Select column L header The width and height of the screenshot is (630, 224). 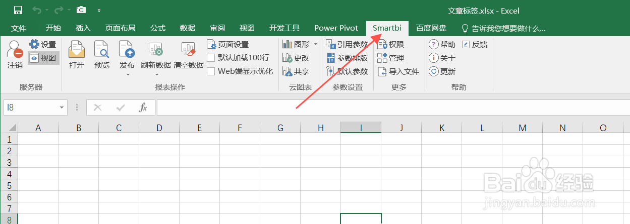pyautogui.click(x=482, y=128)
